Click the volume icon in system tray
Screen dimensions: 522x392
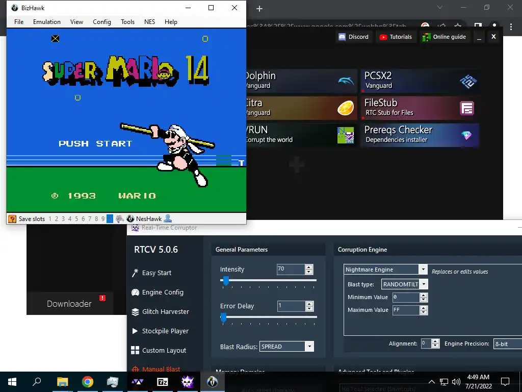tap(456, 382)
